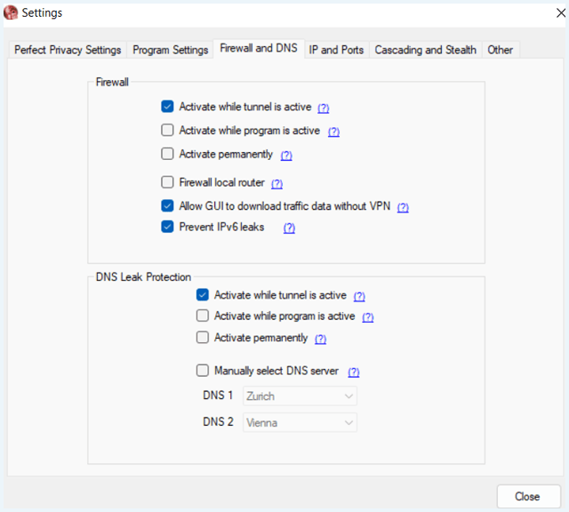Switch to the Program Settings tab

[170, 50]
